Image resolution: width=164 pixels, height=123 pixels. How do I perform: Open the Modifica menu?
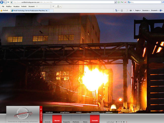(9, 7)
